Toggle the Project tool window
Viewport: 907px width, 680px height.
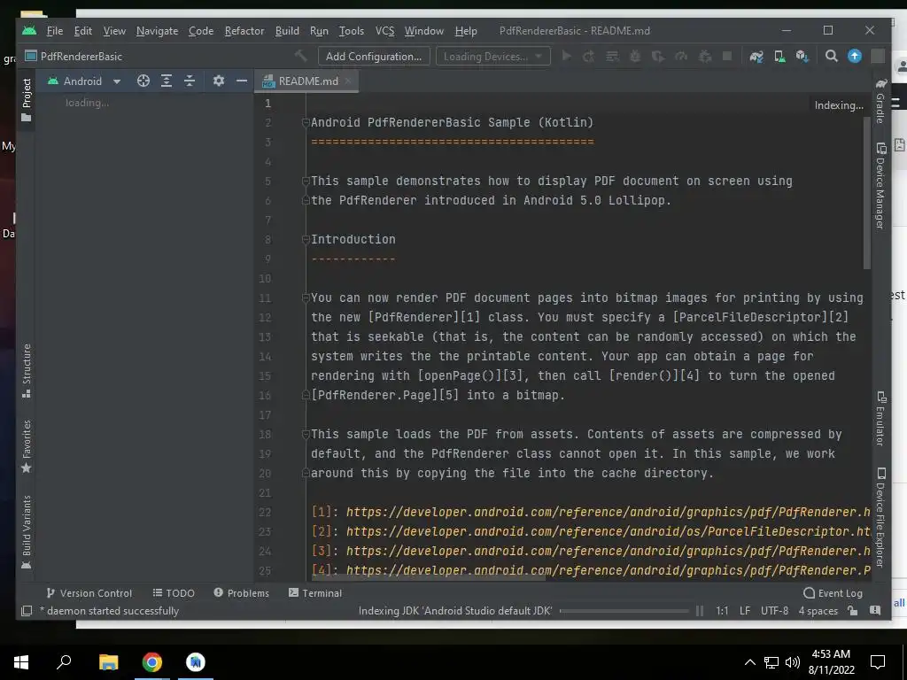(x=26, y=100)
